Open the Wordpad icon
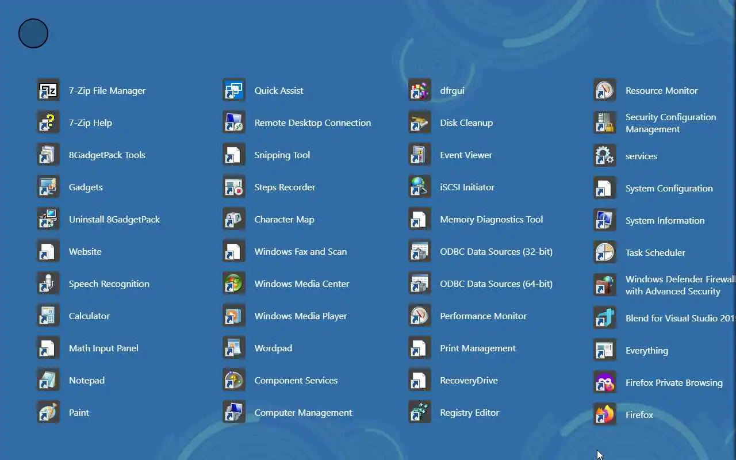Viewport: 736px width, 460px height. 234,348
